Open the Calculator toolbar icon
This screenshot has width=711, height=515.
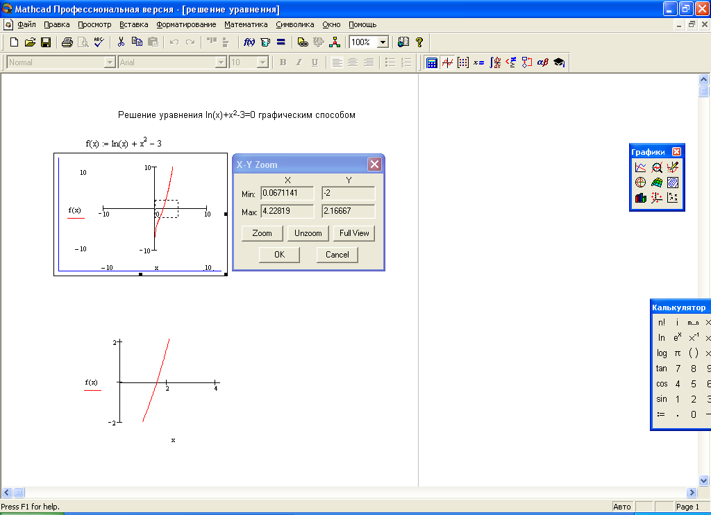pyautogui.click(x=432, y=62)
